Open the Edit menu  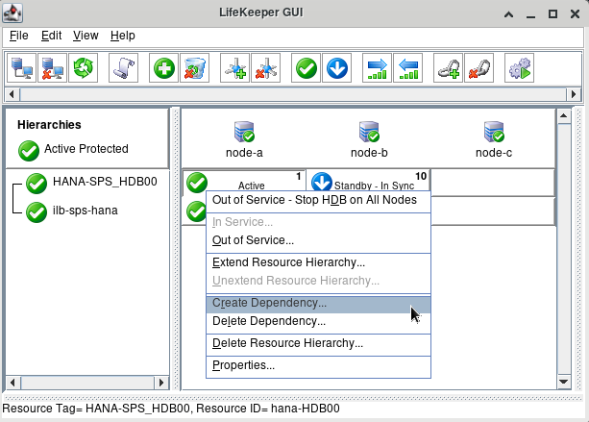pyautogui.click(x=51, y=36)
